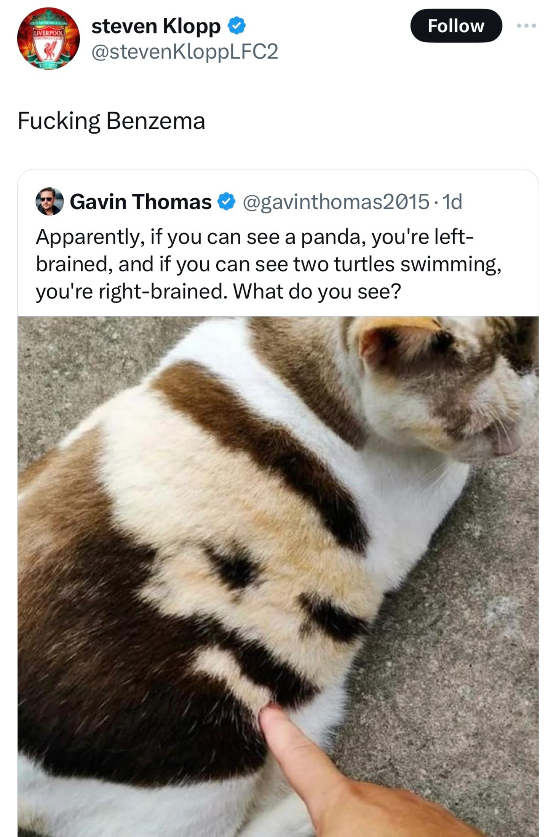Screen dimensions: 556x837
Task: Follow steven Klopp
Action: (456, 26)
